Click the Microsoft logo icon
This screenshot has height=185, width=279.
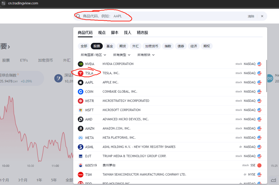pyautogui.click(x=81, y=110)
